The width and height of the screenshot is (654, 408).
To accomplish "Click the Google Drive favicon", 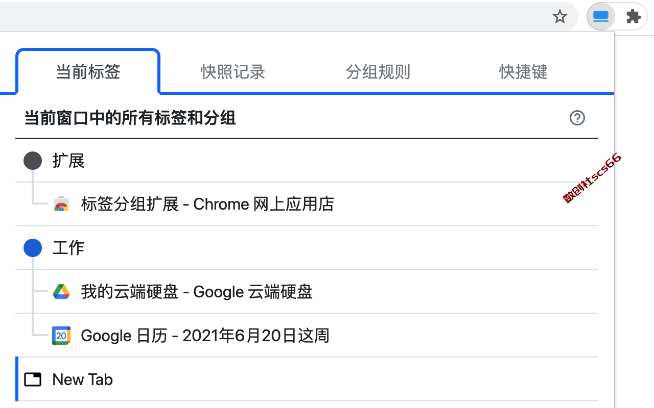I will [61, 292].
